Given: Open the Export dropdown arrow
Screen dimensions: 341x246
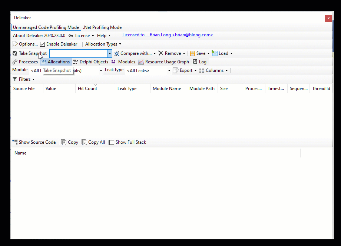Looking at the screenshot, I should click(x=195, y=71).
